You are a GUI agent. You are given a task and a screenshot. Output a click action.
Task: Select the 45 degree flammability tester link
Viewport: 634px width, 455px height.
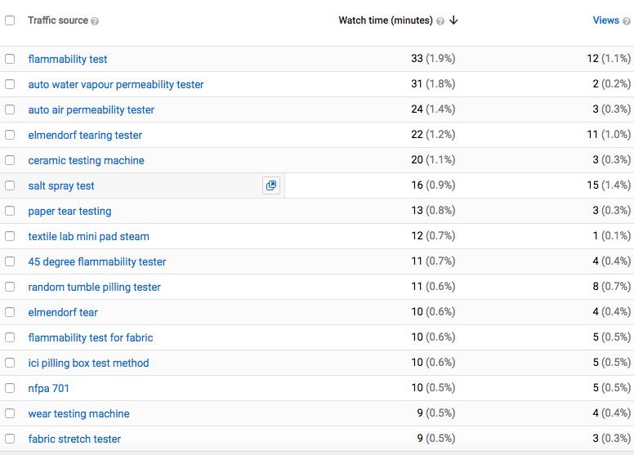(x=97, y=261)
